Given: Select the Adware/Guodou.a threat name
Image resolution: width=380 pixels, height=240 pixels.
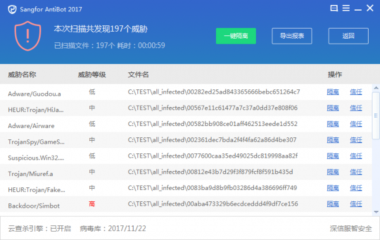Looking at the screenshot, I should [34, 94].
